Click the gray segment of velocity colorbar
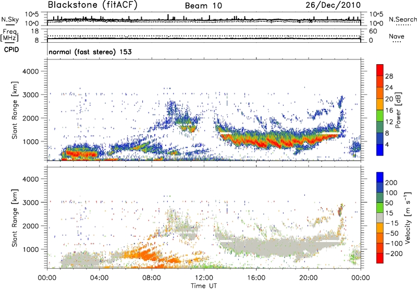417x289 pixels. click(x=380, y=218)
